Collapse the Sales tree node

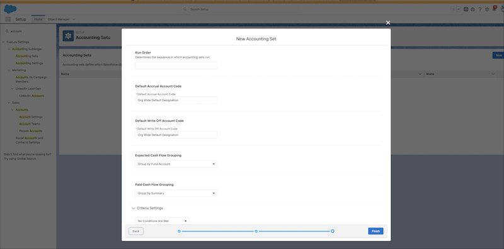click(x=9, y=102)
